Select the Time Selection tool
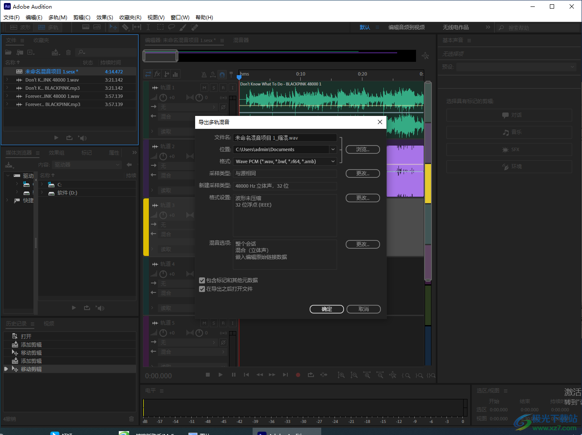The height and width of the screenshot is (435, 582). (x=148, y=27)
